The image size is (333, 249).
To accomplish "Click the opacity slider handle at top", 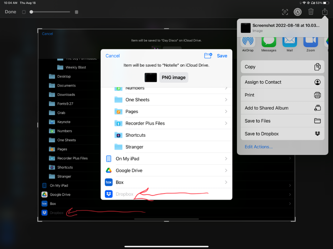I will pos(32,12).
